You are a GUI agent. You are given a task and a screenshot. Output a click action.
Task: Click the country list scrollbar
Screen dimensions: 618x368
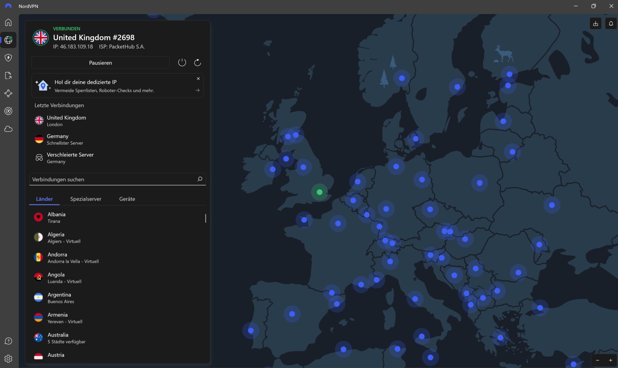click(205, 218)
